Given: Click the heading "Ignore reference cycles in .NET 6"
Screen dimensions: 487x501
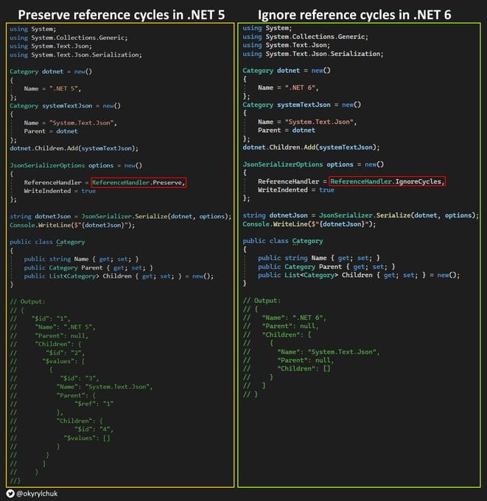Looking at the screenshot, I should tap(354, 15).
